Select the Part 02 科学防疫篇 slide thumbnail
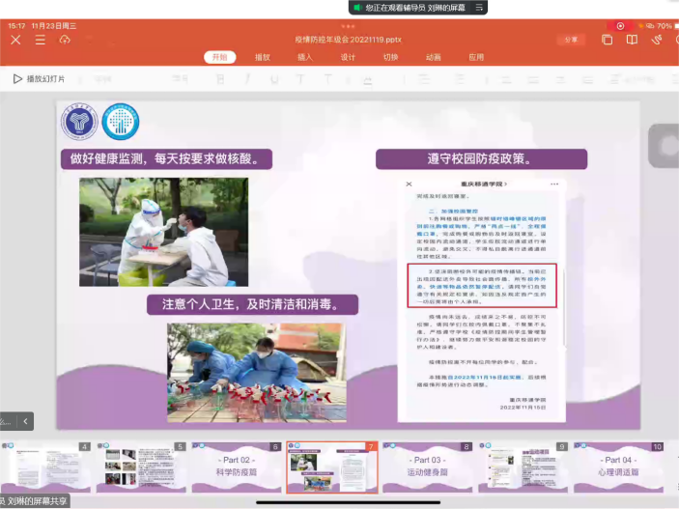This screenshot has width=679, height=509. point(236,467)
